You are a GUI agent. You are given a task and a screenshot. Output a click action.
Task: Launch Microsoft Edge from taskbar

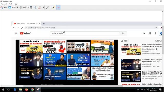coord(15,89)
